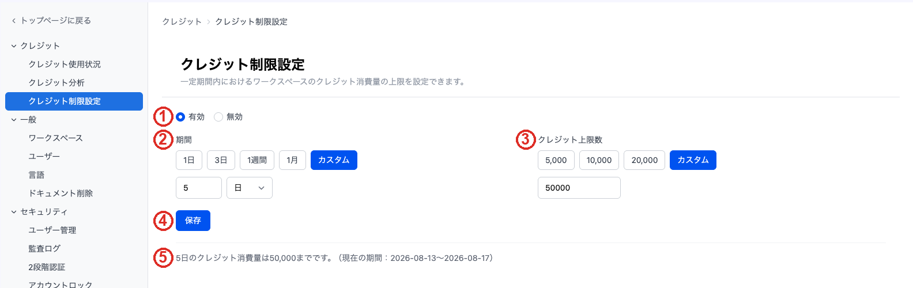Collapse the 一般 sidebar section
This screenshot has height=288, width=913.
pos(14,120)
